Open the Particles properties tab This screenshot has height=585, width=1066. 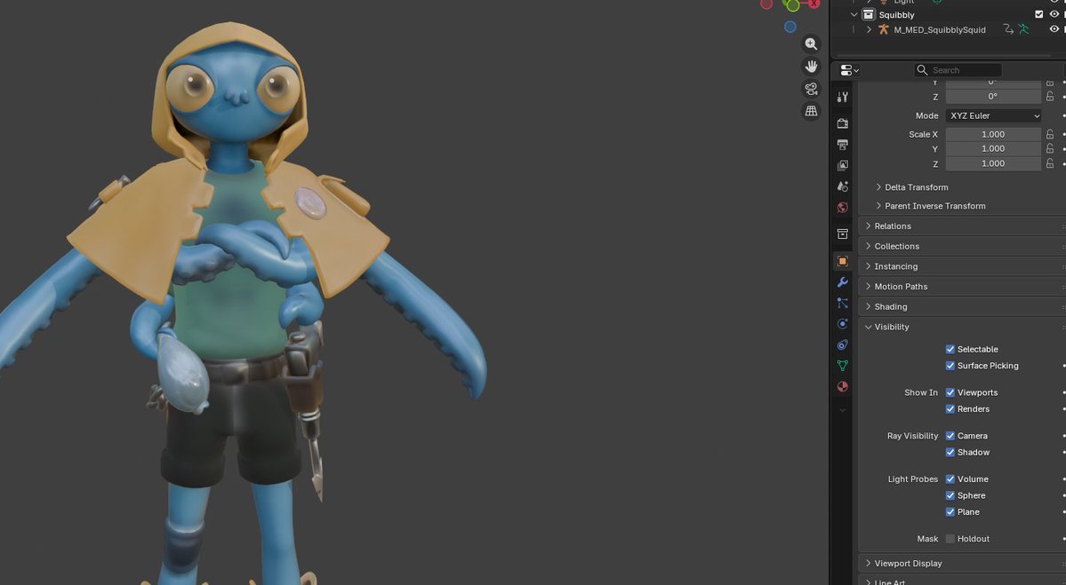pyautogui.click(x=842, y=304)
